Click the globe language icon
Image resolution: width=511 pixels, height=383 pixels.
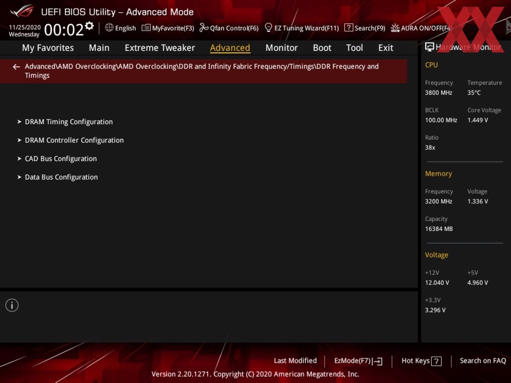pos(109,27)
